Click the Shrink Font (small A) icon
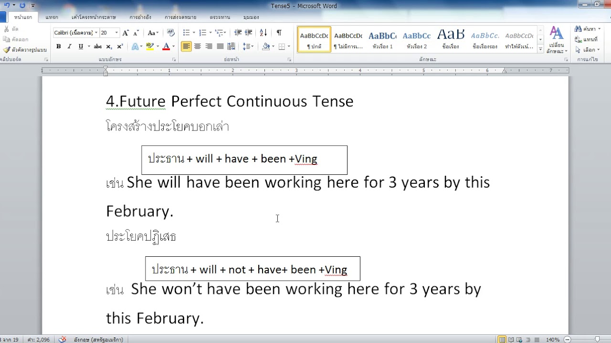 tap(136, 33)
